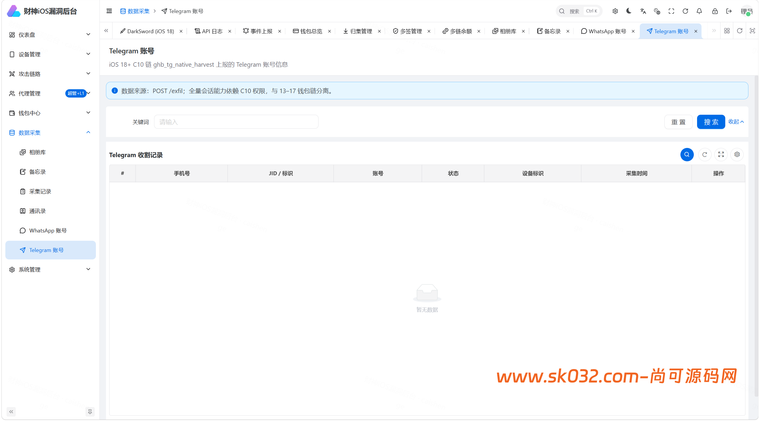The height and width of the screenshot is (421, 760).
Task: Lock the screen with padlock icon
Action: click(715, 11)
